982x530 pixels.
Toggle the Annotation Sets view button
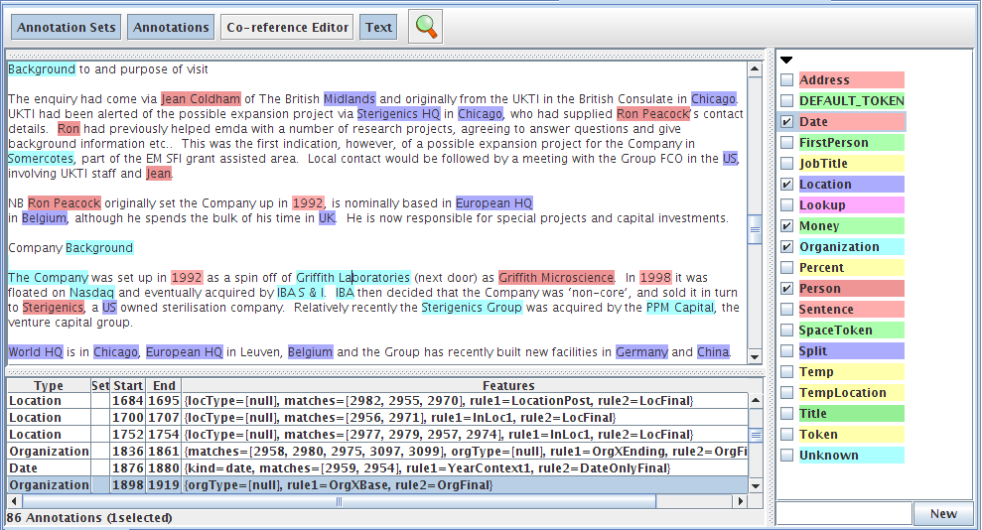[x=67, y=28]
